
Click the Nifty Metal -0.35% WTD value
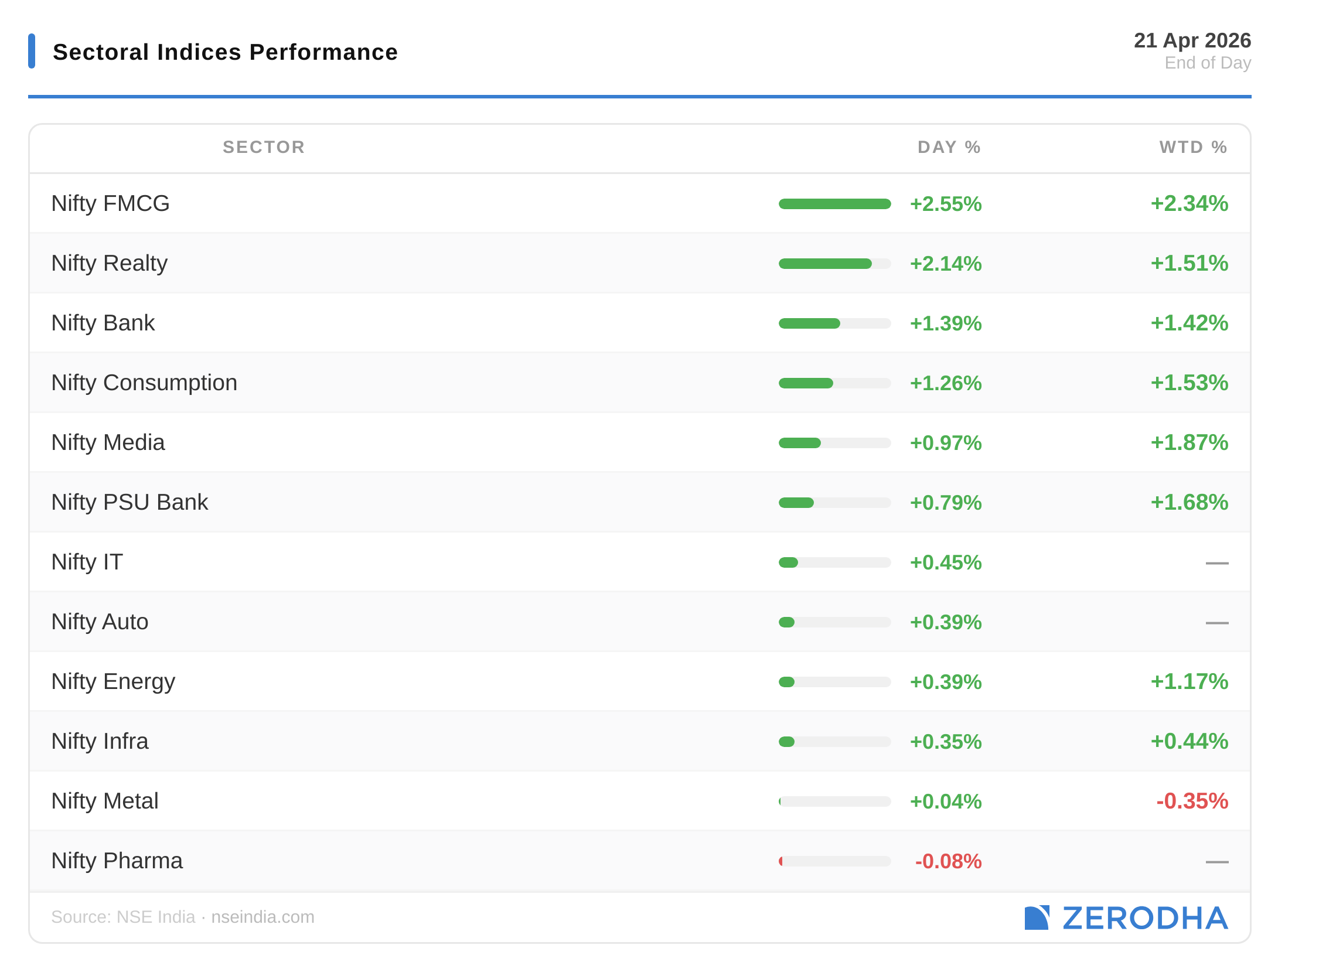point(1191,801)
